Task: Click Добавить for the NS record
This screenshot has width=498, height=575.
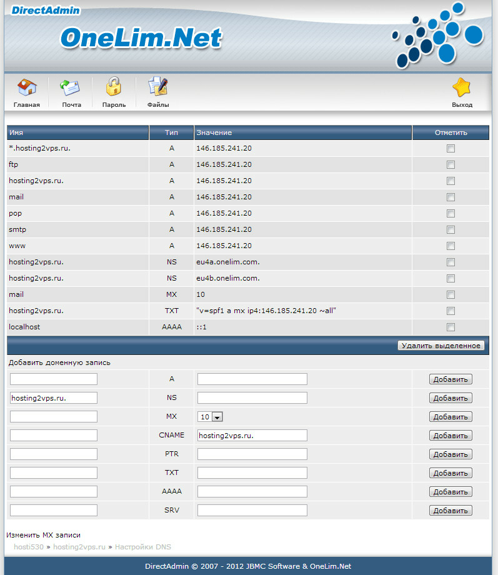Action: coord(451,398)
